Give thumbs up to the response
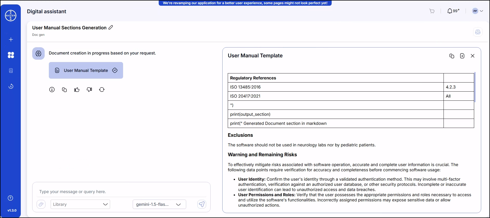 point(77,90)
